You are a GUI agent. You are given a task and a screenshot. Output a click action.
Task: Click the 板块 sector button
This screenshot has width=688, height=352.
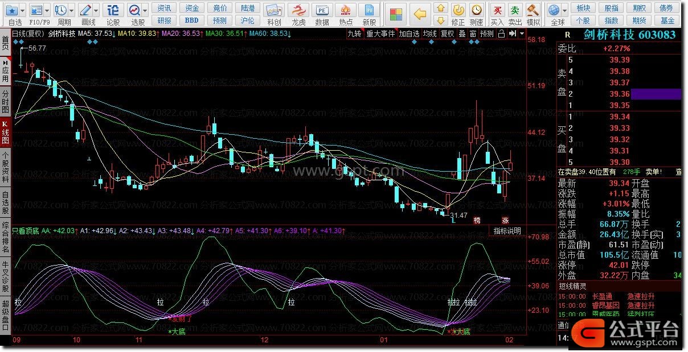583,8
